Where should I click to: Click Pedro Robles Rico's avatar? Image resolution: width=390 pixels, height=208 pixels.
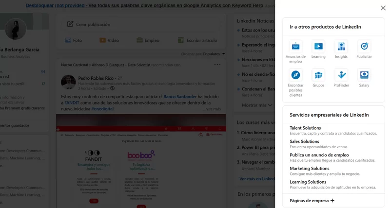[68, 82]
